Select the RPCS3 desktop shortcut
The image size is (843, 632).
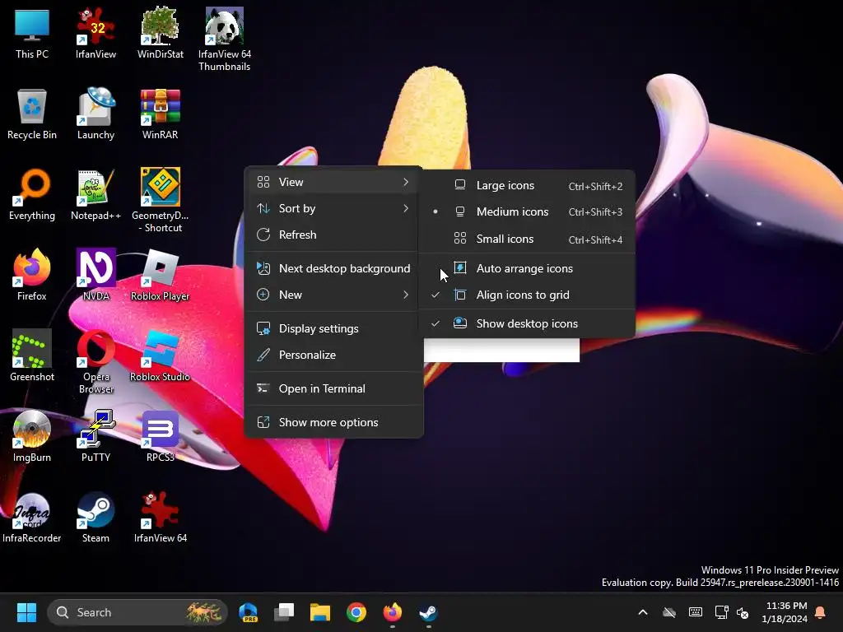(161, 436)
